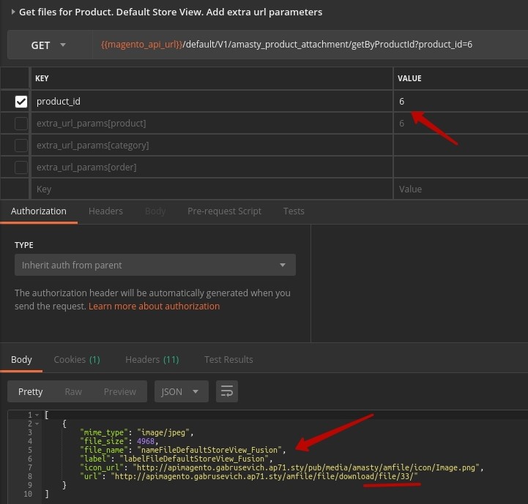Tick the extra_url_params[order] checkbox
528x504 pixels.
point(21,168)
